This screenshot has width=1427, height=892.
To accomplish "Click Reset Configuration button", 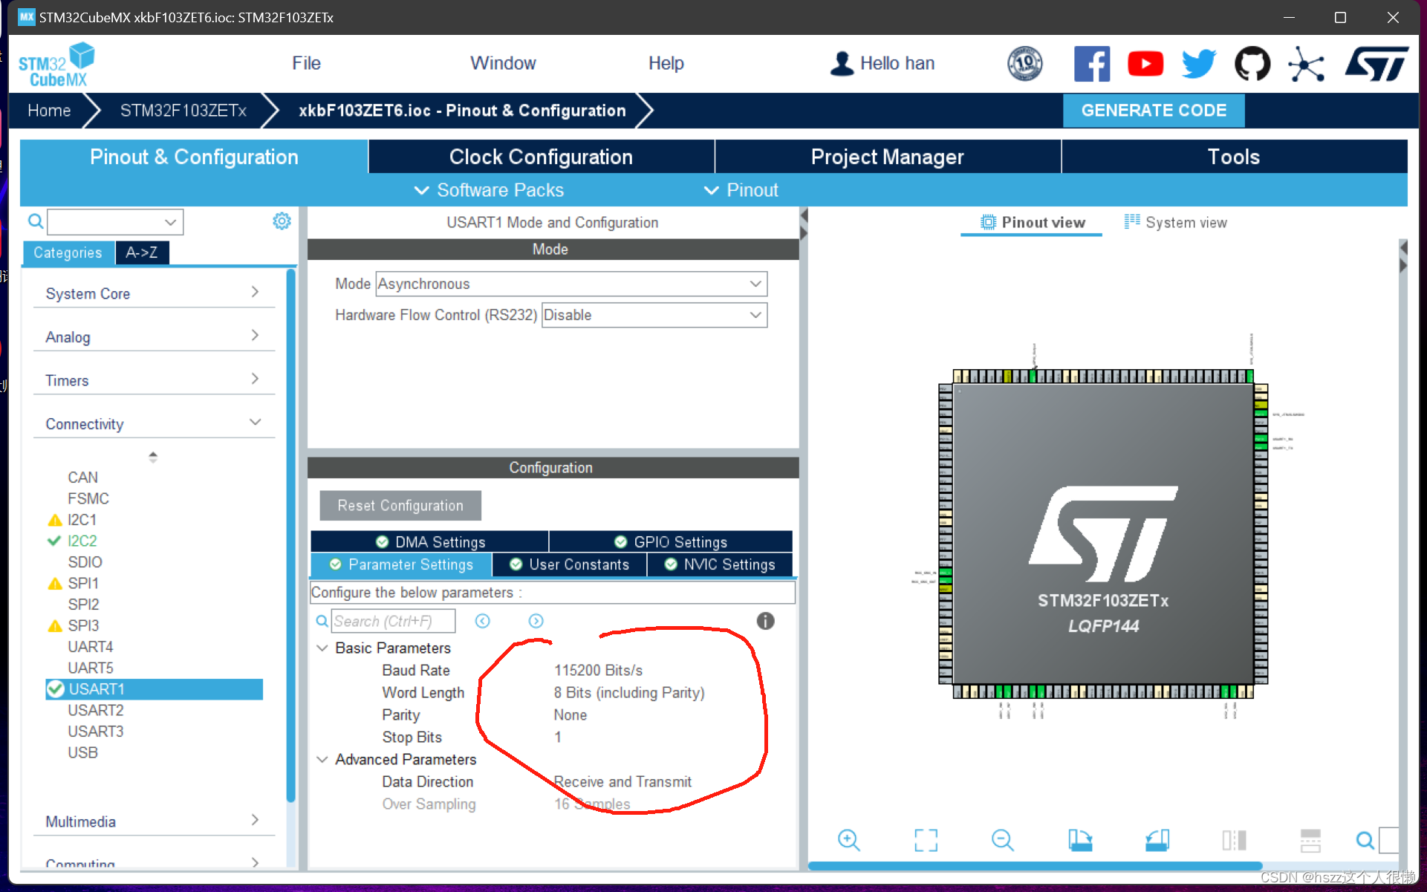I will click(400, 505).
